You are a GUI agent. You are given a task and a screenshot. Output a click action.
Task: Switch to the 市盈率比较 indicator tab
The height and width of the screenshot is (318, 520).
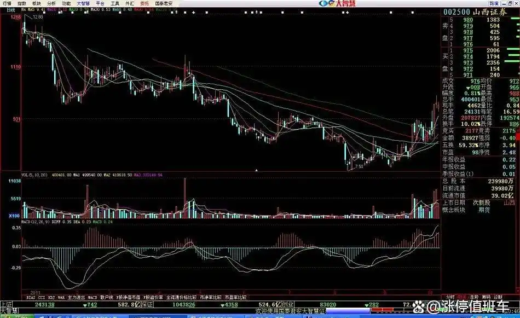click(236, 297)
